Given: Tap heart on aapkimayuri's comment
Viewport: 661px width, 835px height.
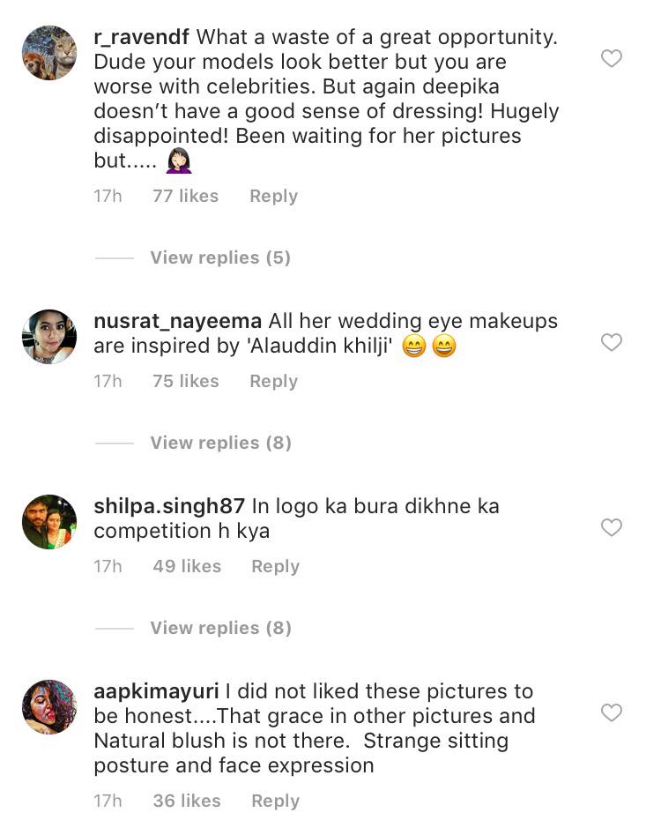Looking at the screenshot, I should click(611, 712).
